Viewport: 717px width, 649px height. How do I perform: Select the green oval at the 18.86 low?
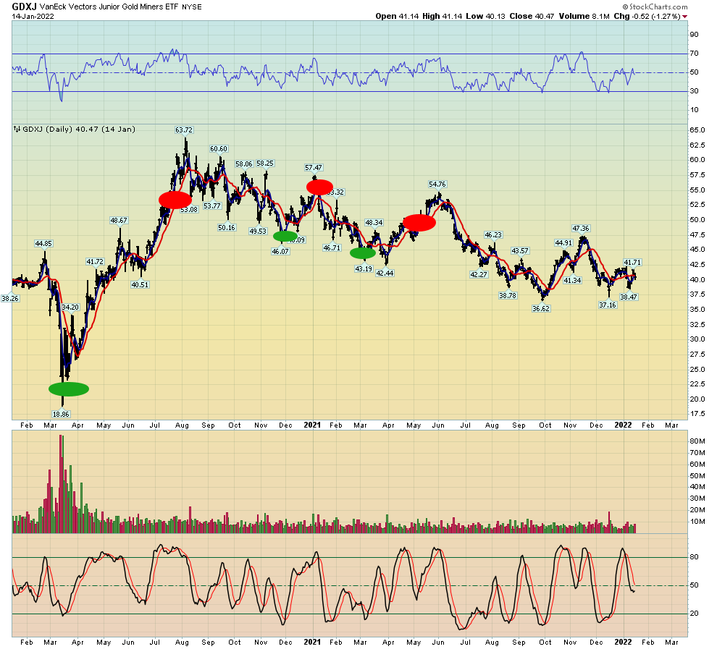pos(69,389)
